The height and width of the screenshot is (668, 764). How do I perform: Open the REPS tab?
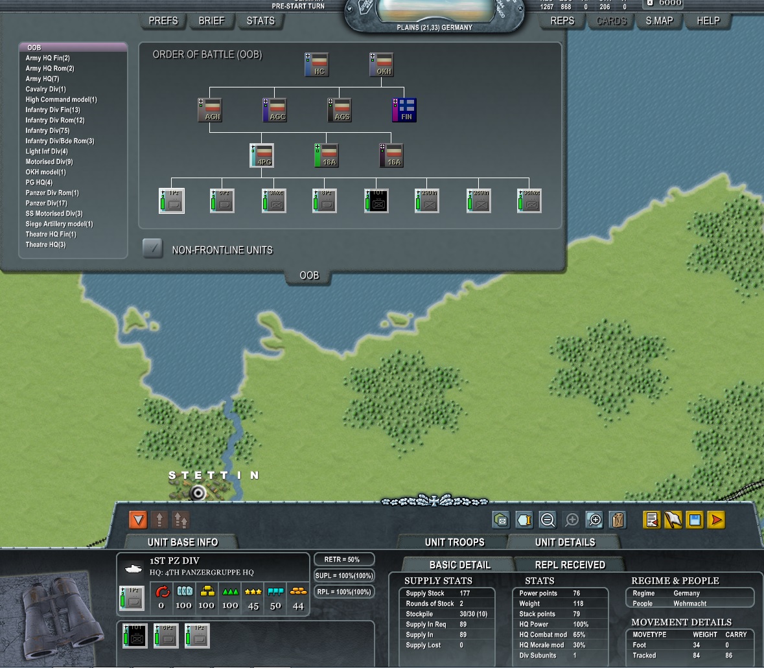pos(562,21)
